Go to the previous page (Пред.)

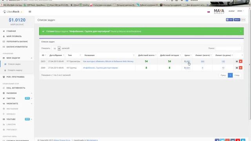223,75
